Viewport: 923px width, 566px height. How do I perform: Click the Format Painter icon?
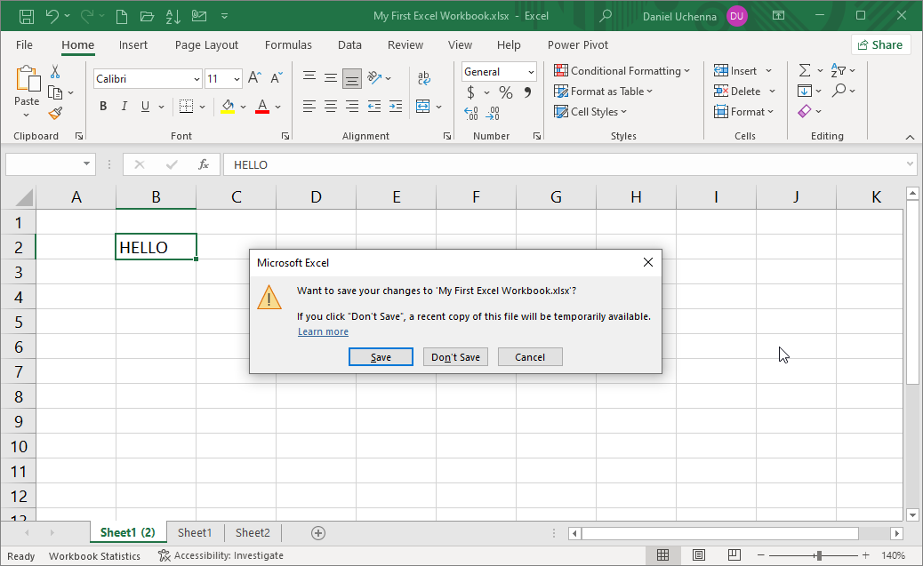52,112
